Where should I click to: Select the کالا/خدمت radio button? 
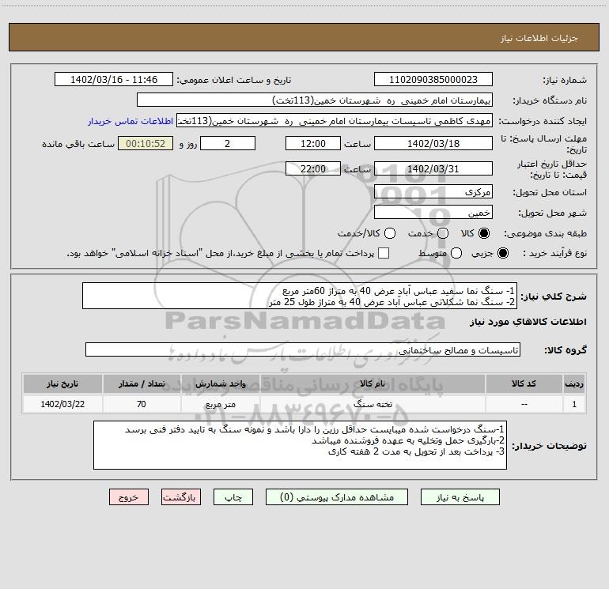click(x=390, y=233)
